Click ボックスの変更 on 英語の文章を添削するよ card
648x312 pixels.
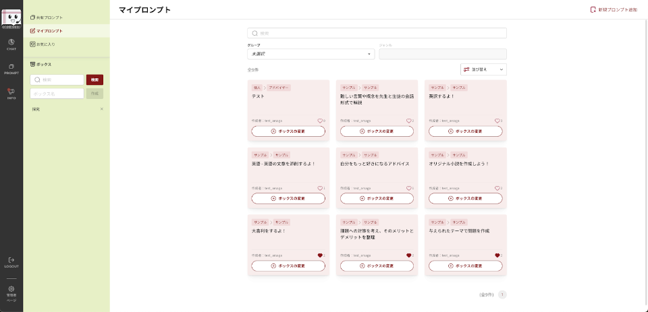pyautogui.click(x=288, y=199)
